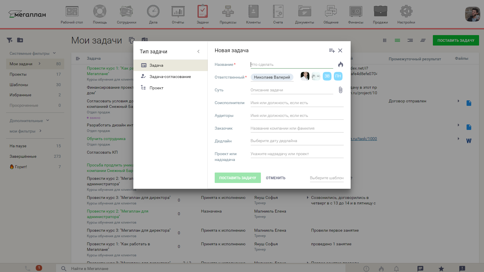
Task: Click the user profile avatar
Action: 472,14
